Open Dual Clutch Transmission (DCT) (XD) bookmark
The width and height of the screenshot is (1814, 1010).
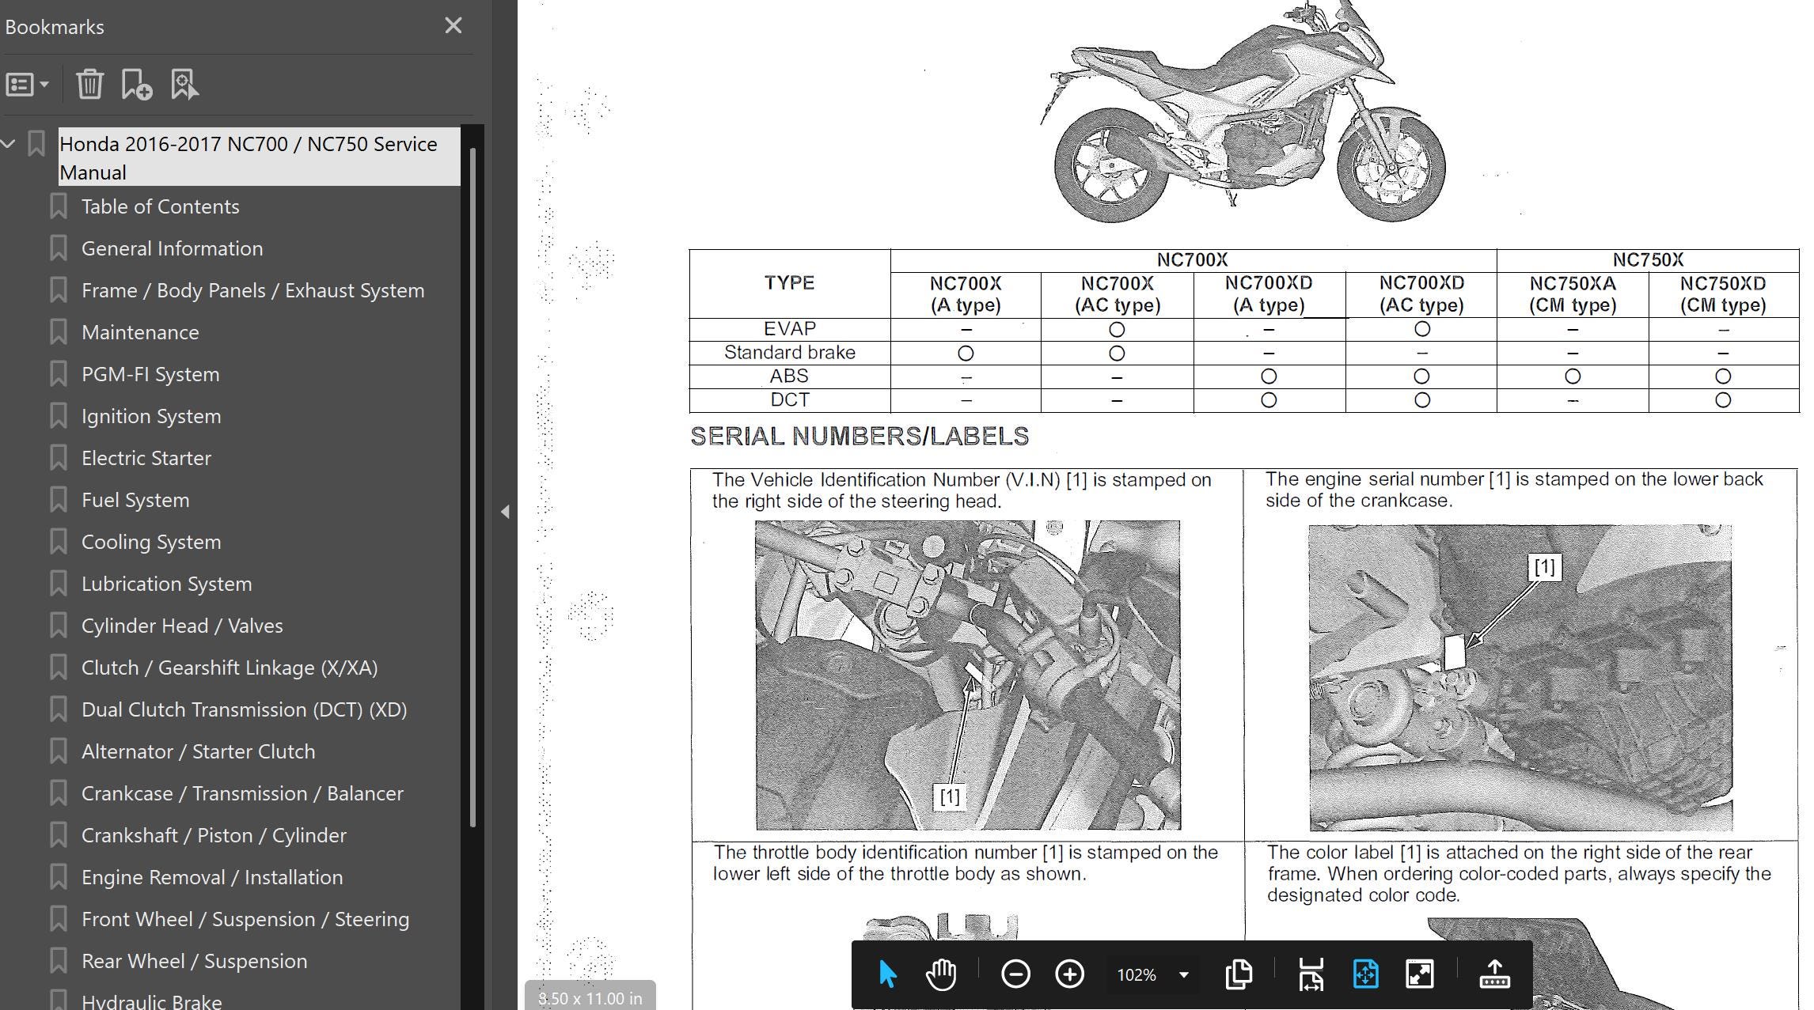click(244, 709)
